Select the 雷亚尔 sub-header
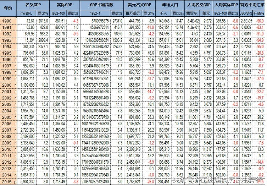Screen dimensions: 267x186 pyautogui.click(x=192, y=13)
